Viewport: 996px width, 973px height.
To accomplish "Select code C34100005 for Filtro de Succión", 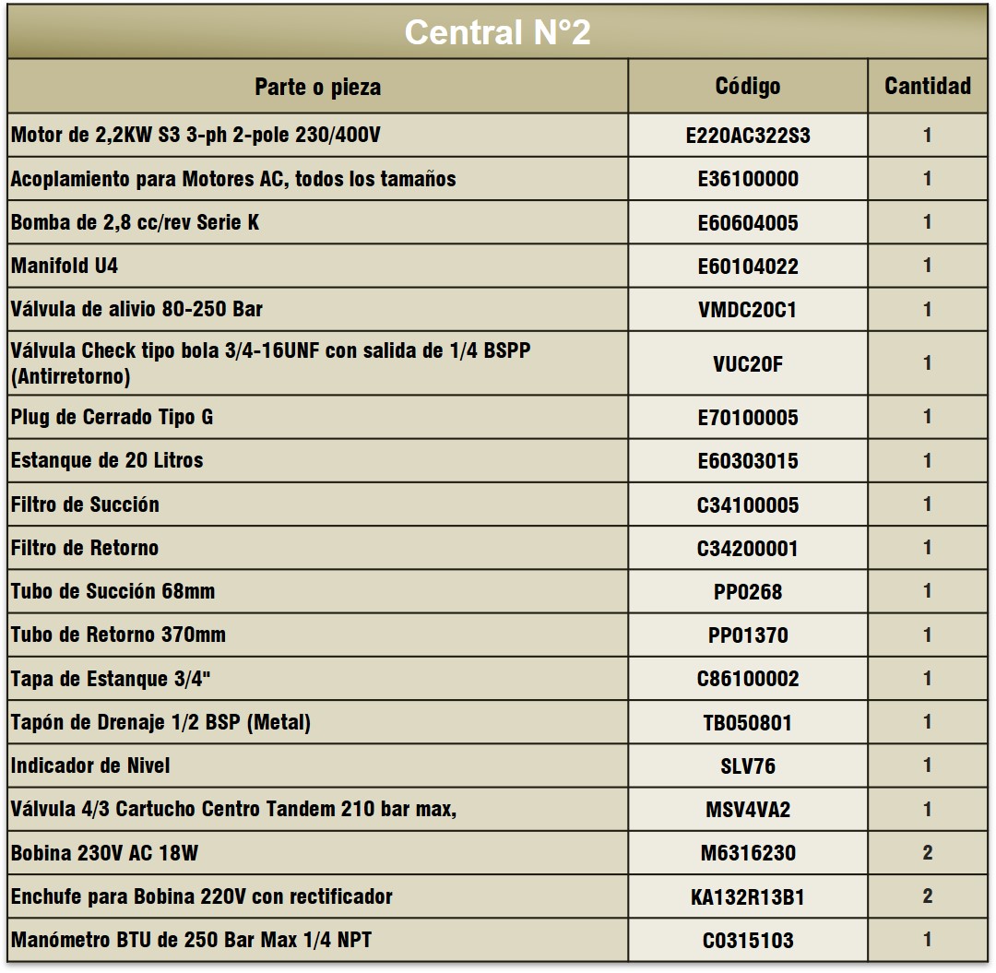I will click(x=748, y=504).
